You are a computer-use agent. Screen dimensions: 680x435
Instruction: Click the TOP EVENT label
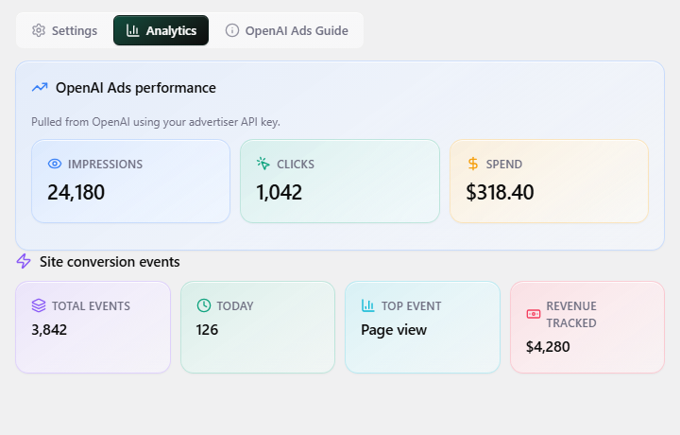(411, 306)
